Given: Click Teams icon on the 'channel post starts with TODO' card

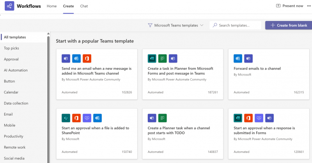Looking at the screenshot, I should [152, 118].
